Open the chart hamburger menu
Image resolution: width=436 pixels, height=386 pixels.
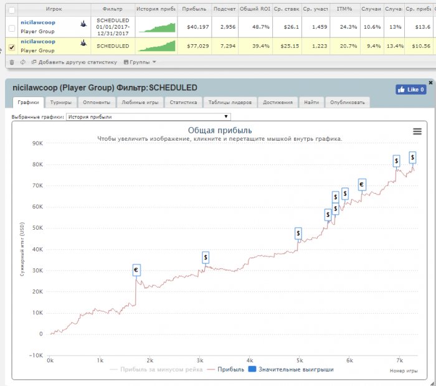click(x=417, y=131)
